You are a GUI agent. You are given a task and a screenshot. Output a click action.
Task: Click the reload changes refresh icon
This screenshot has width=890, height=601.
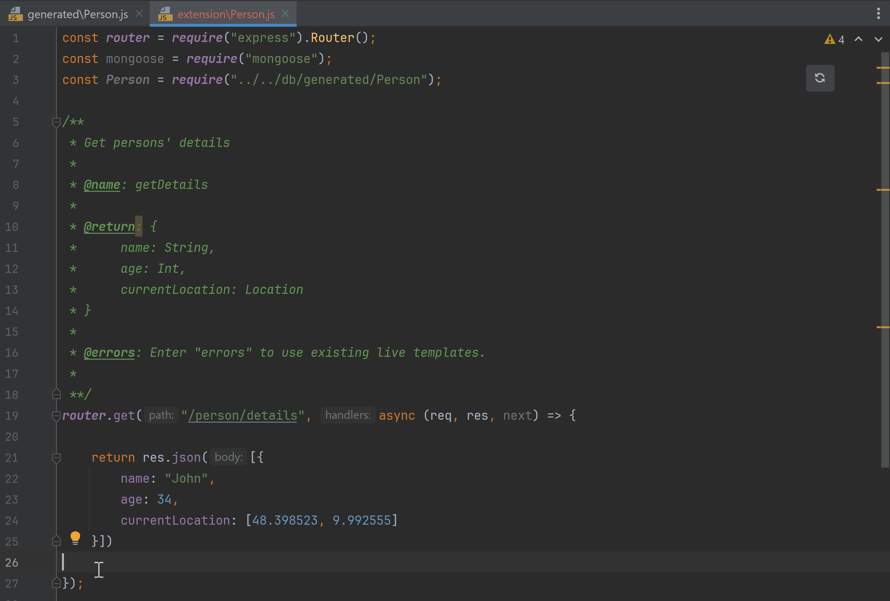819,78
